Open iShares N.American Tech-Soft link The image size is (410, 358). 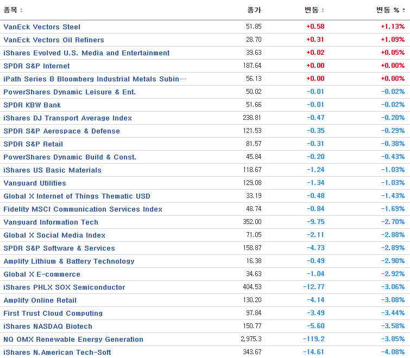tap(57, 353)
